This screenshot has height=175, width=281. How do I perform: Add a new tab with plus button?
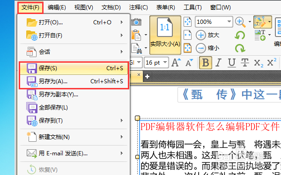[x=148, y=77]
